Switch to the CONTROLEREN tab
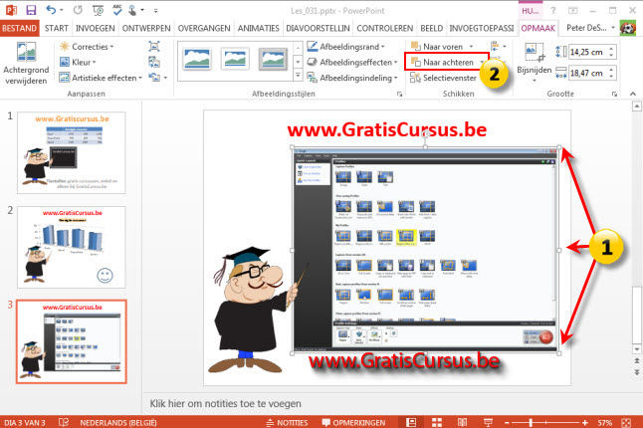 384,28
